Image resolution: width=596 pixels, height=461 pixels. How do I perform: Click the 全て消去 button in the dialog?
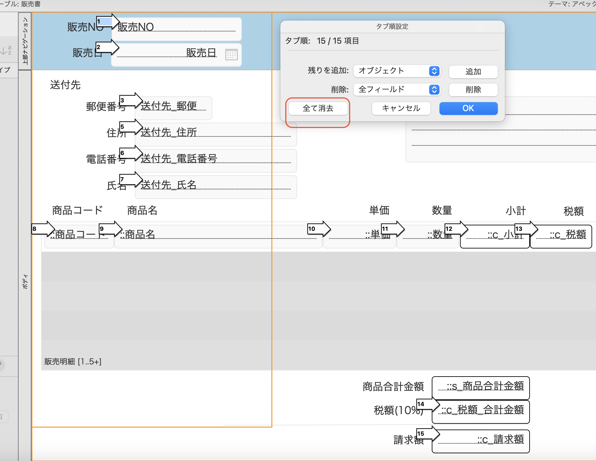click(x=318, y=108)
